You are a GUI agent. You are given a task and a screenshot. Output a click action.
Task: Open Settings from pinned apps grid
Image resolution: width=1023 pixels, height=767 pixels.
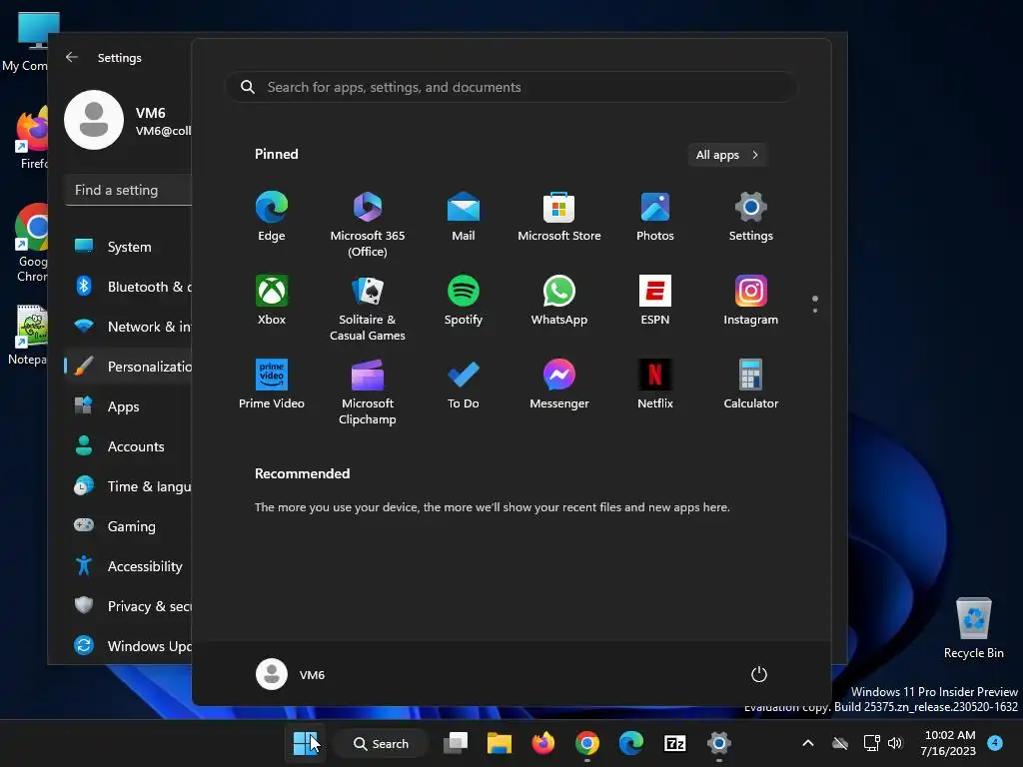tap(751, 217)
